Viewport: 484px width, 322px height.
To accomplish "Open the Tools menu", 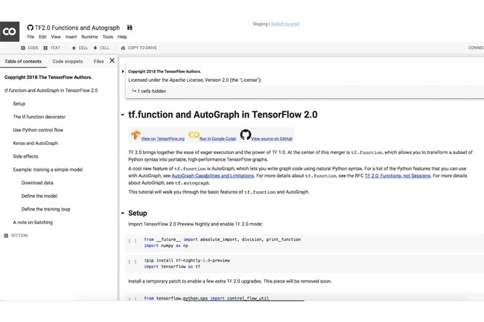I will tap(108, 36).
